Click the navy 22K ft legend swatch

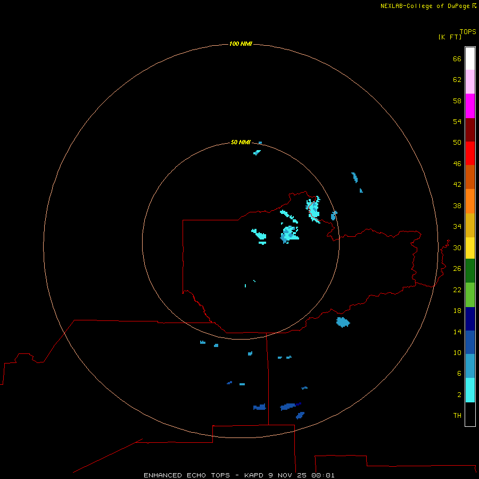coord(470,319)
